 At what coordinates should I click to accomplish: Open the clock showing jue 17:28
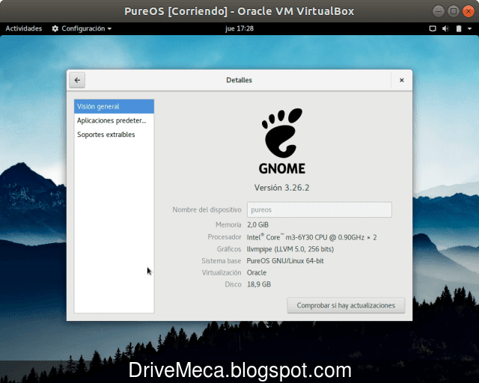[x=239, y=28]
